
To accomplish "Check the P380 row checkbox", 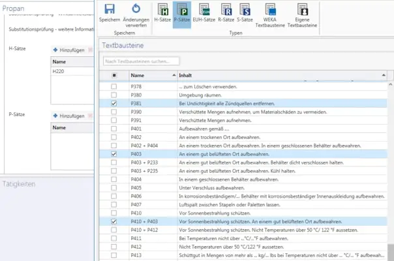I will pos(114,95).
